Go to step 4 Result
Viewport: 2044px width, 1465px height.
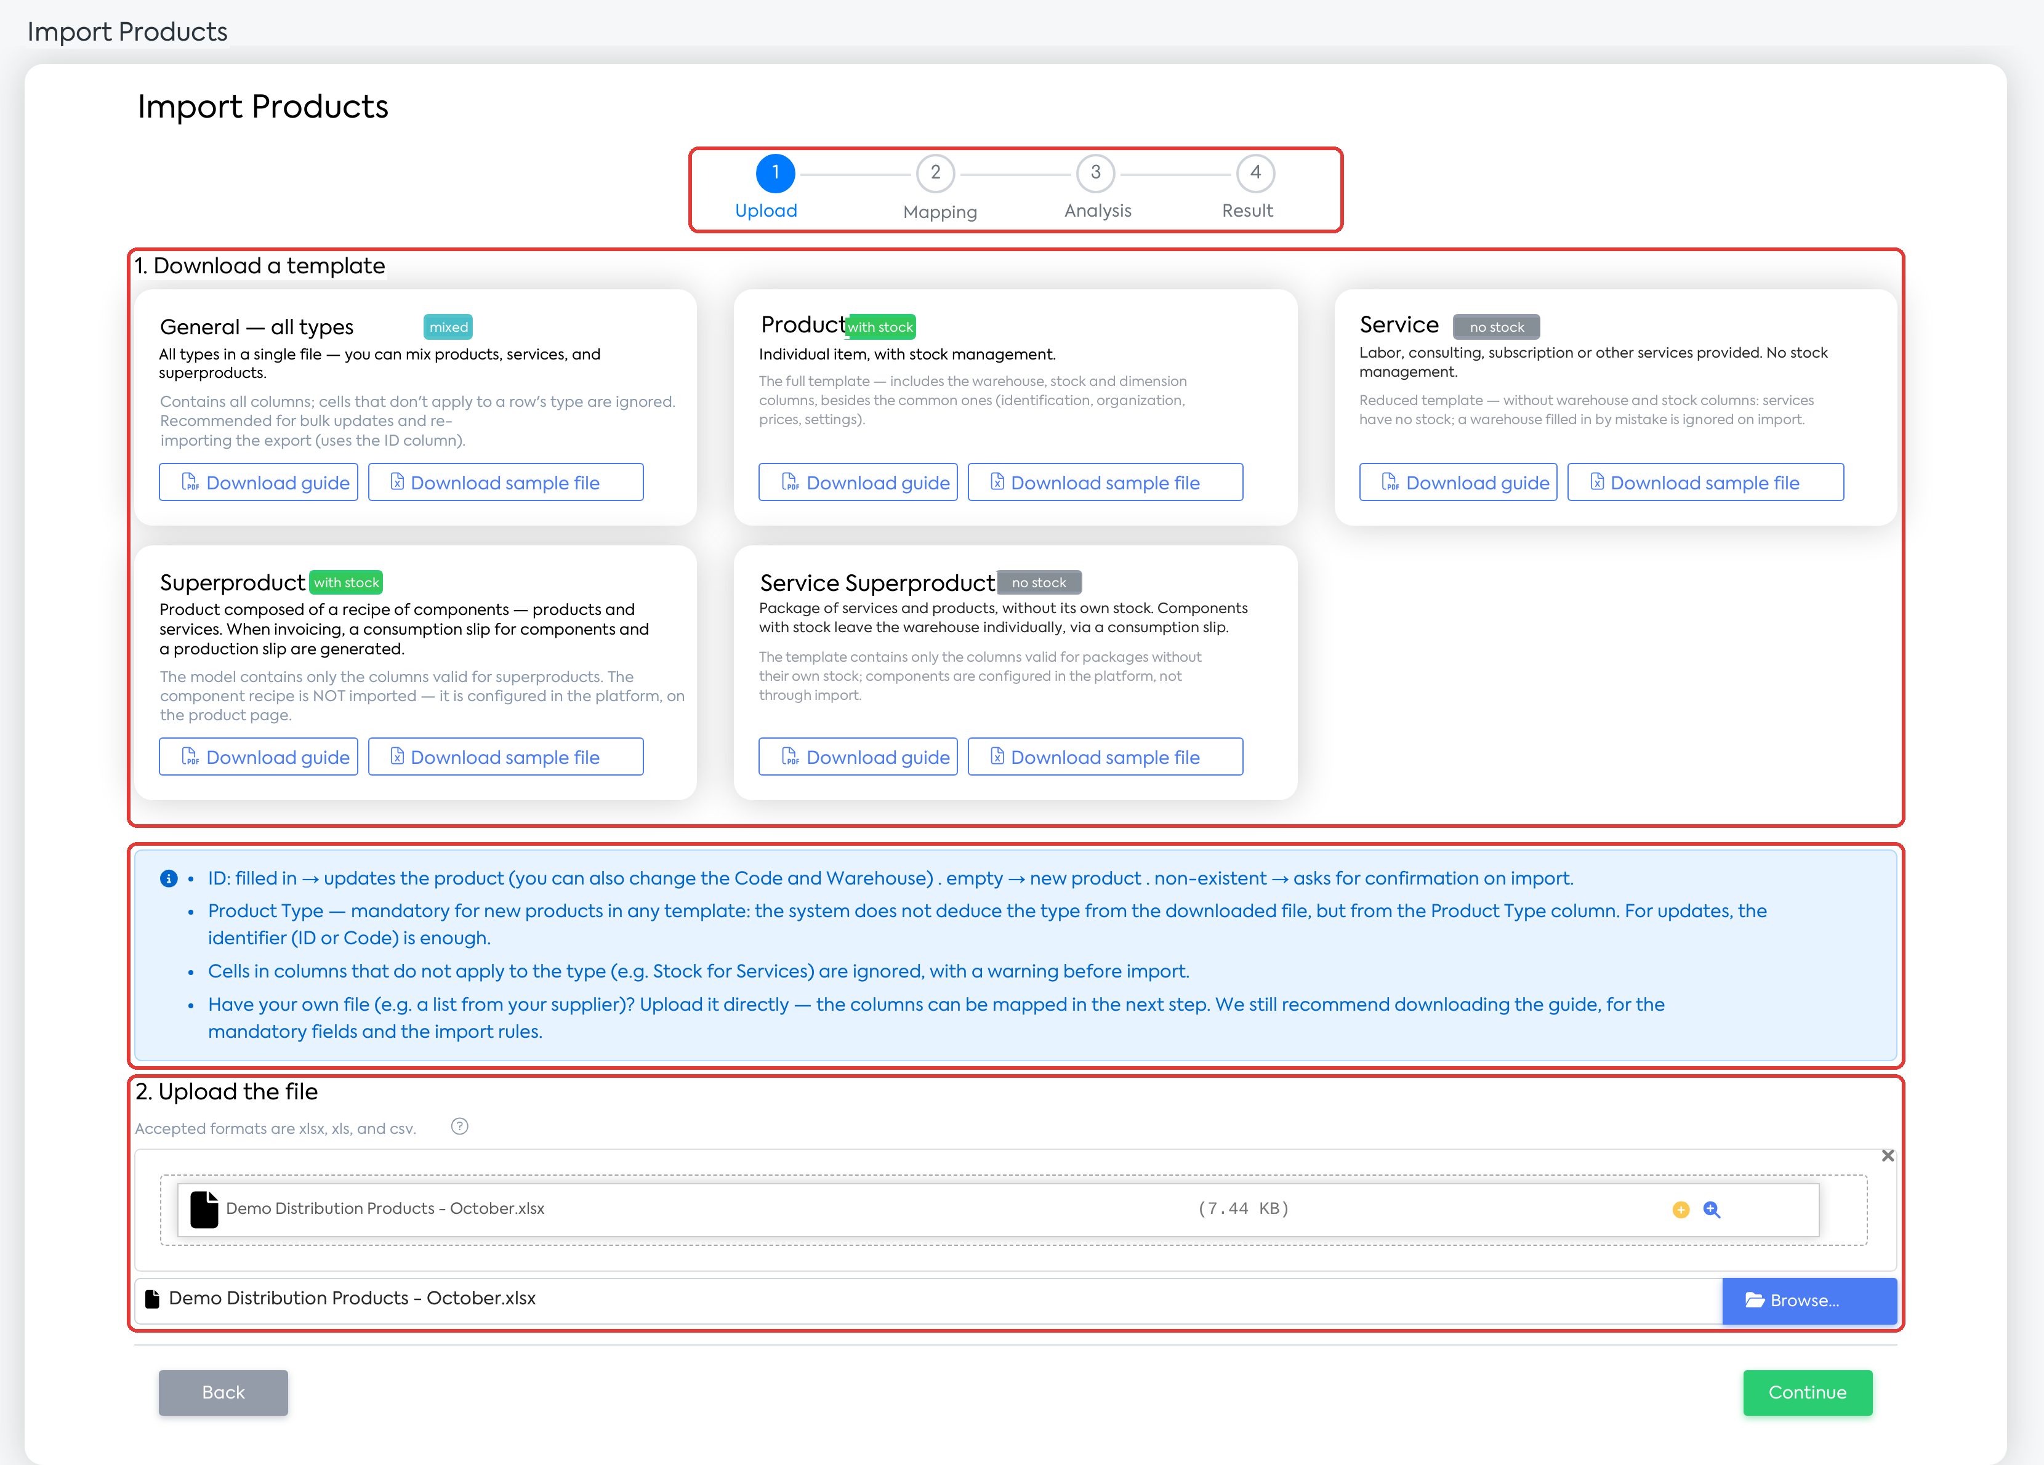[1255, 173]
